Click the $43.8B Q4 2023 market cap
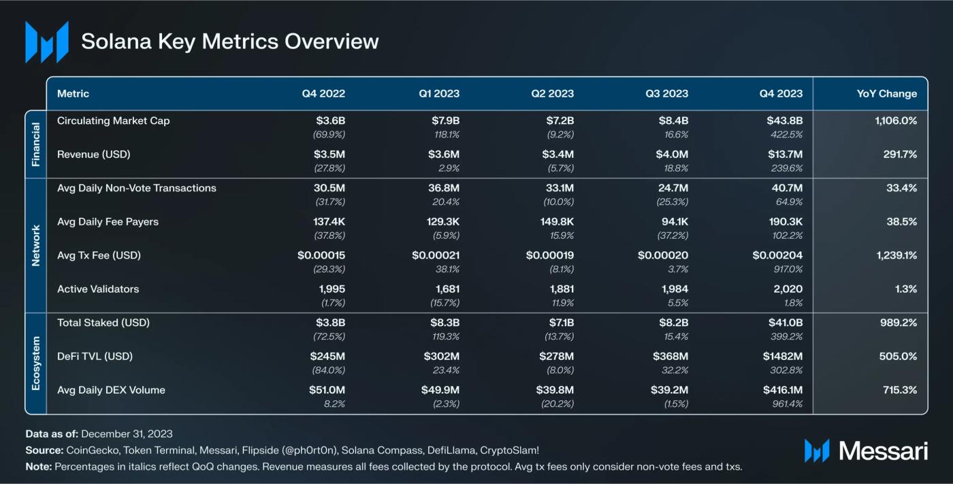The height and width of the screenshot is (484, 953). point(785,121)
